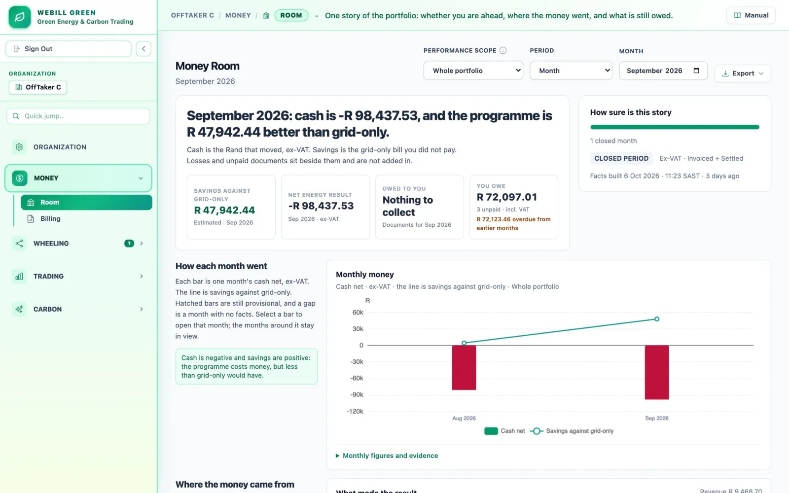The width and height of the screenshot is (789, 493).
Task: Collapse the sidebar with the chevron button
Action: pyautogui.click(x=143, y=48)
